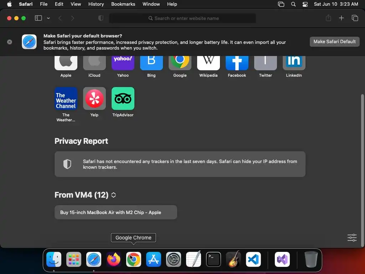The width and height of the screenshot is (365, 274).
Task: Open Trash from the Dock
Action: pyautogui.click(x=311, y=259)
